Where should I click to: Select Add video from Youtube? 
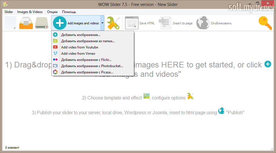(x=80, y=47)
